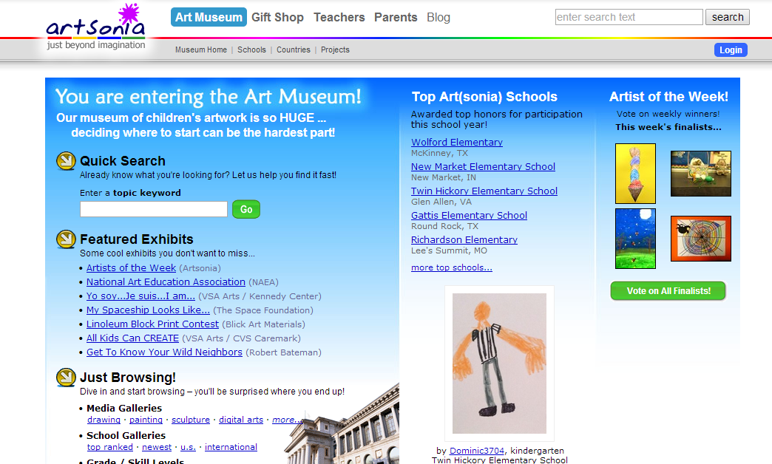The height and width of the screenshot is (464, 772).
Task: Open National Art Education Association exhibit
Action: (166, 282)
